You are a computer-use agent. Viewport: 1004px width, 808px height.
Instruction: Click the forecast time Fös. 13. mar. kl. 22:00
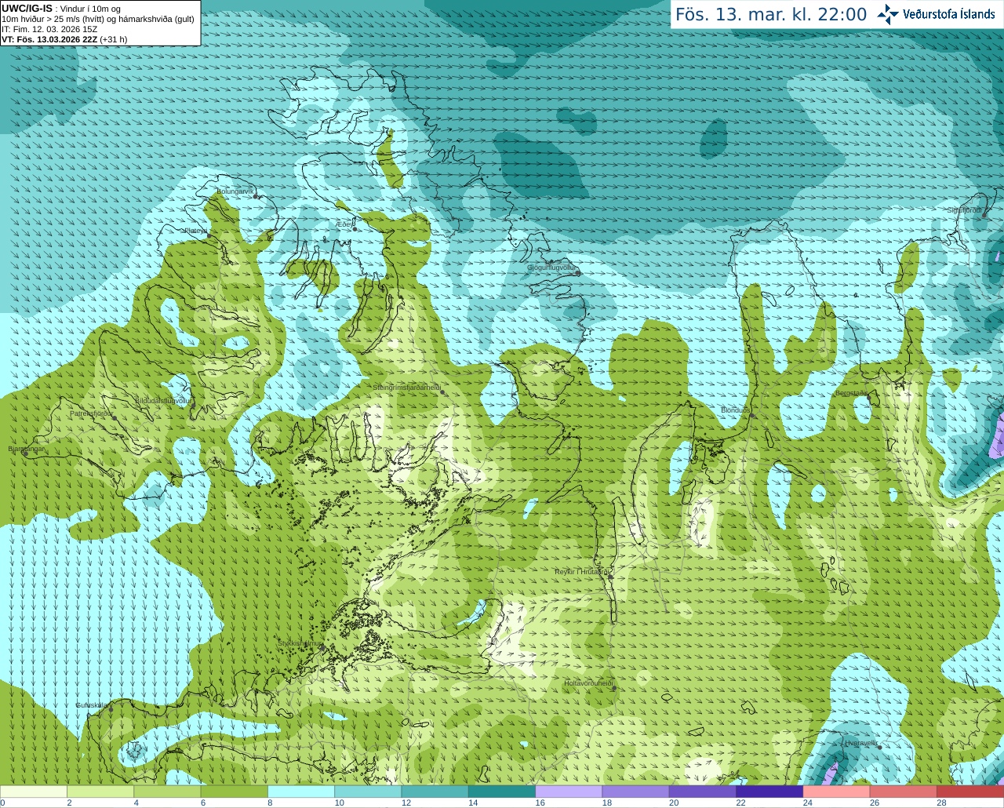771,15
